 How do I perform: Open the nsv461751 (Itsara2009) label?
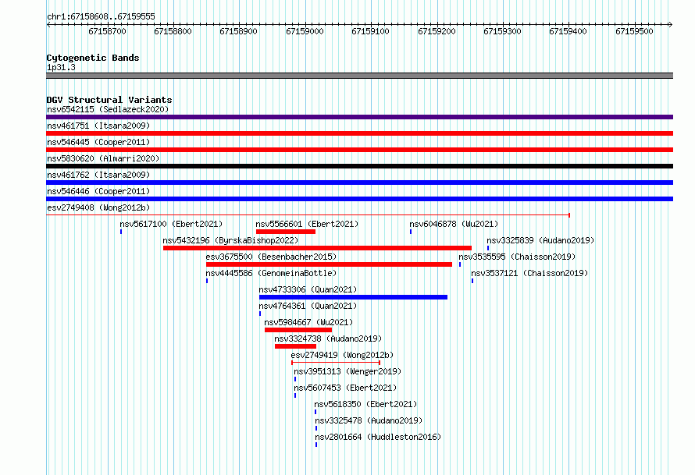coord(98,126)
